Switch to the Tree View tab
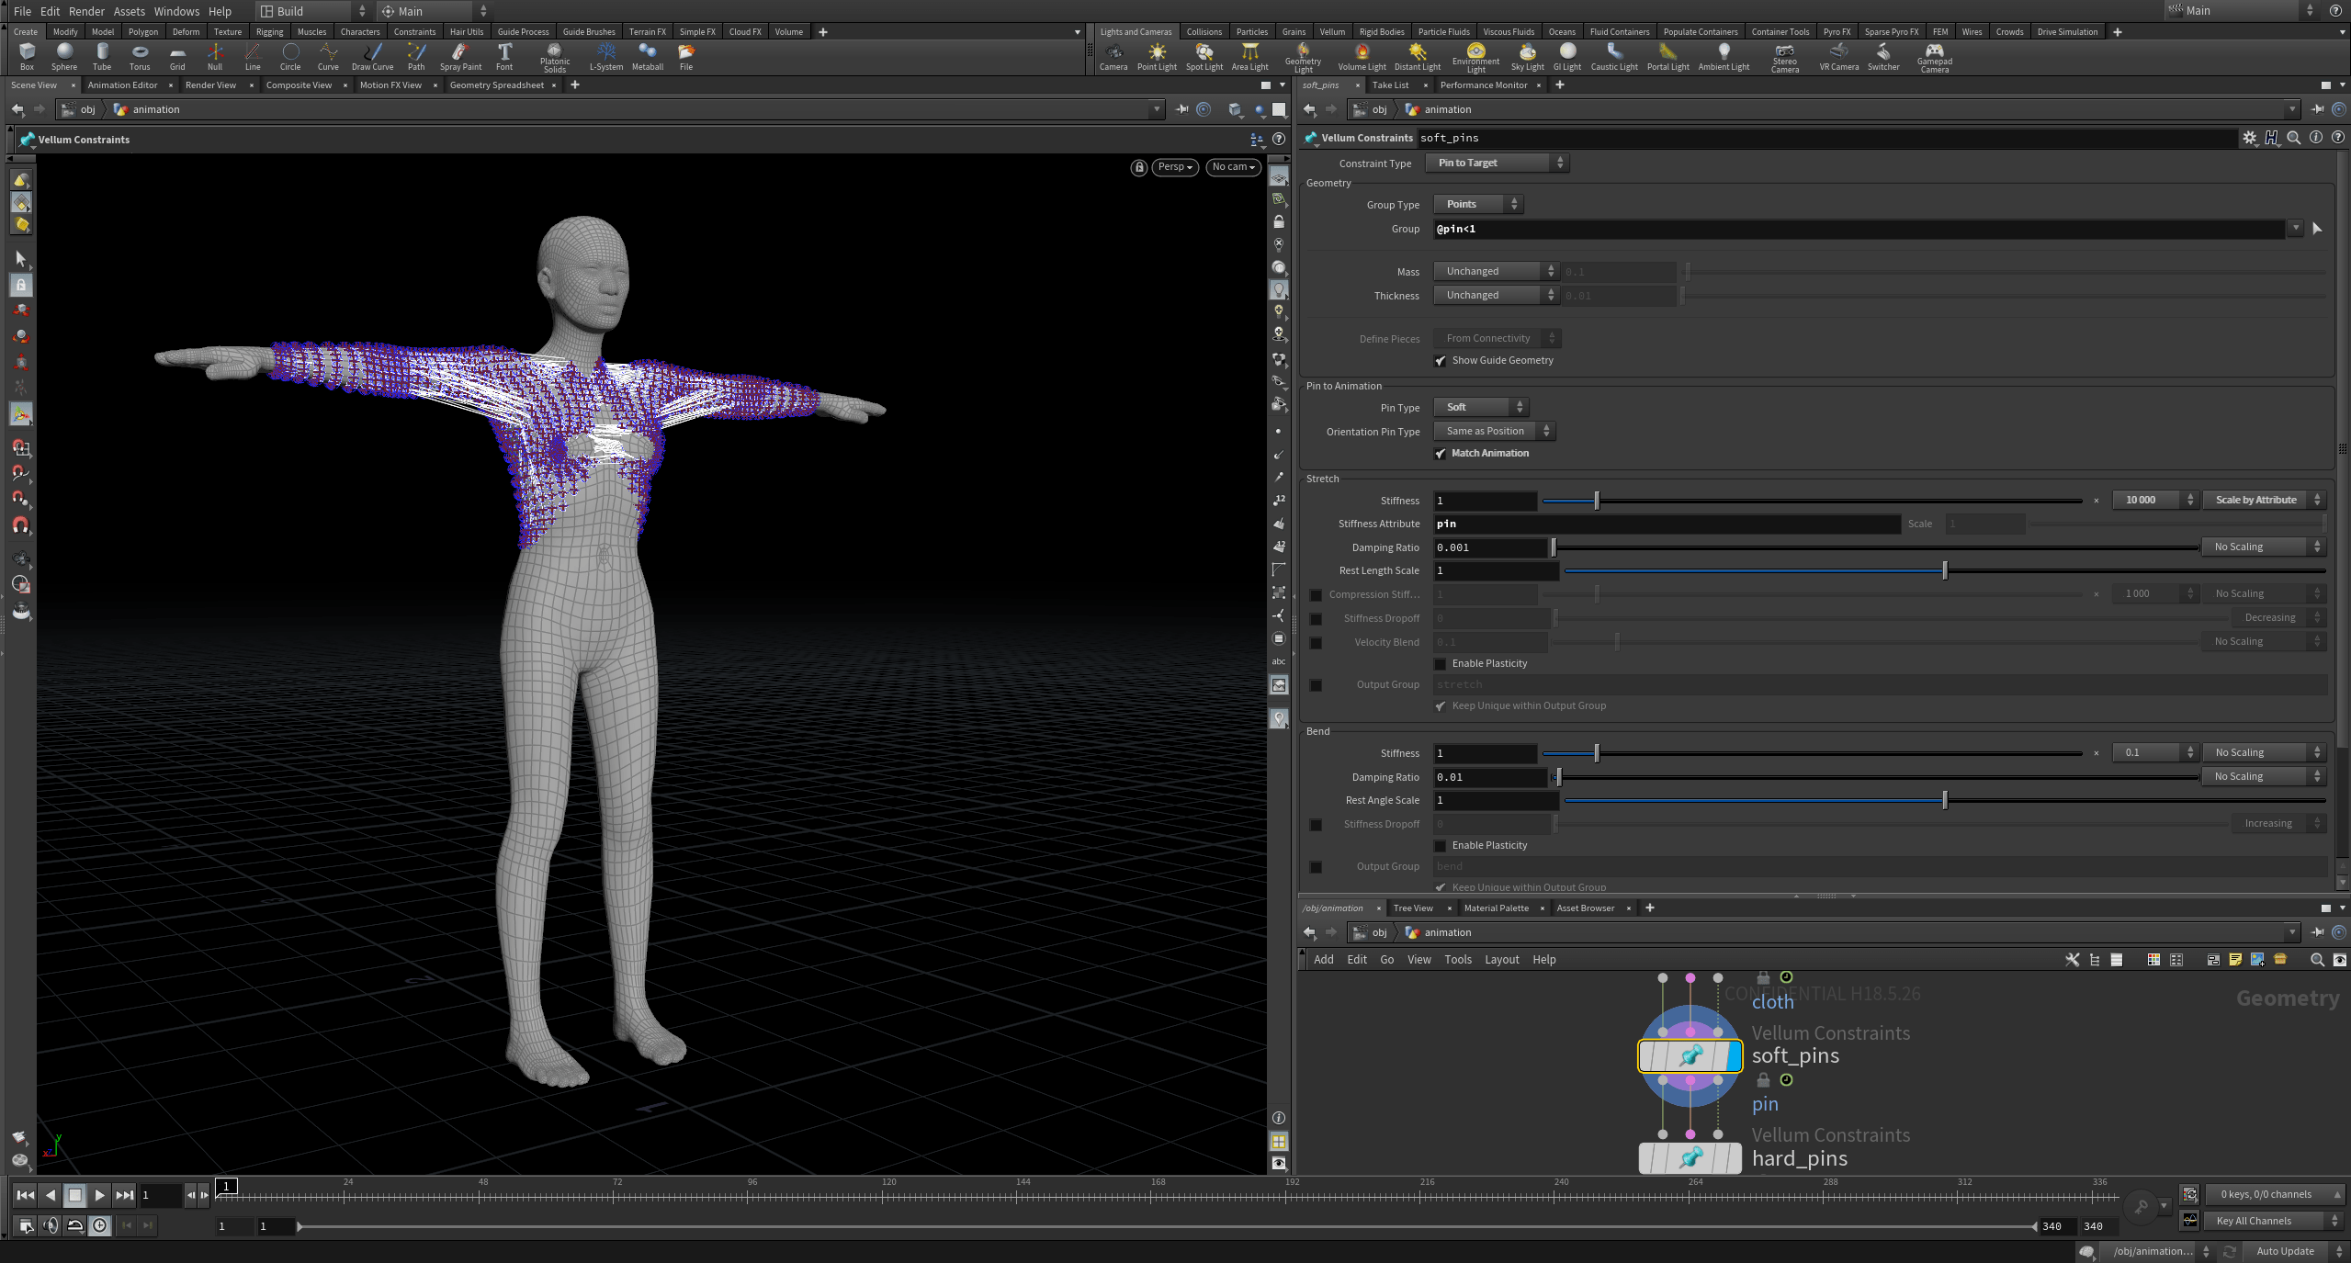Viewport: 2351px width, 1263px height. point(1412,908)
